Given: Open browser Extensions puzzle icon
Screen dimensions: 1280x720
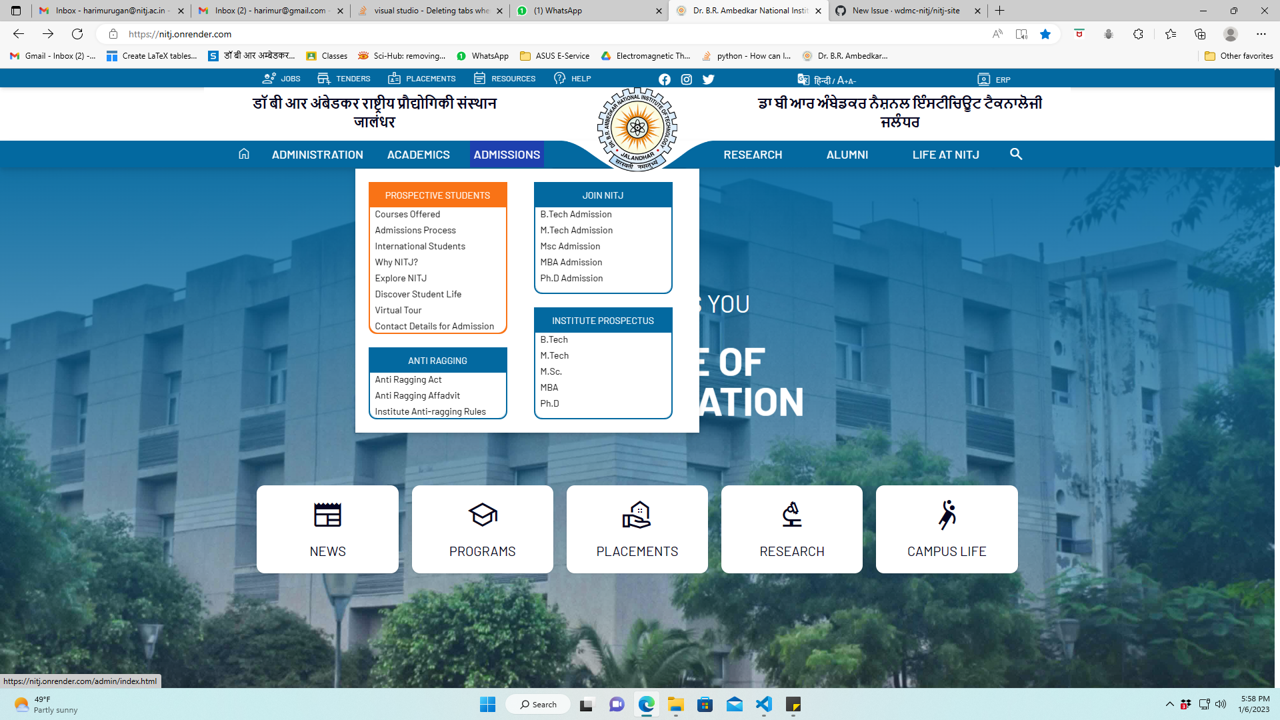Looking at the screenshot, I should click(x=1138, y=34).
